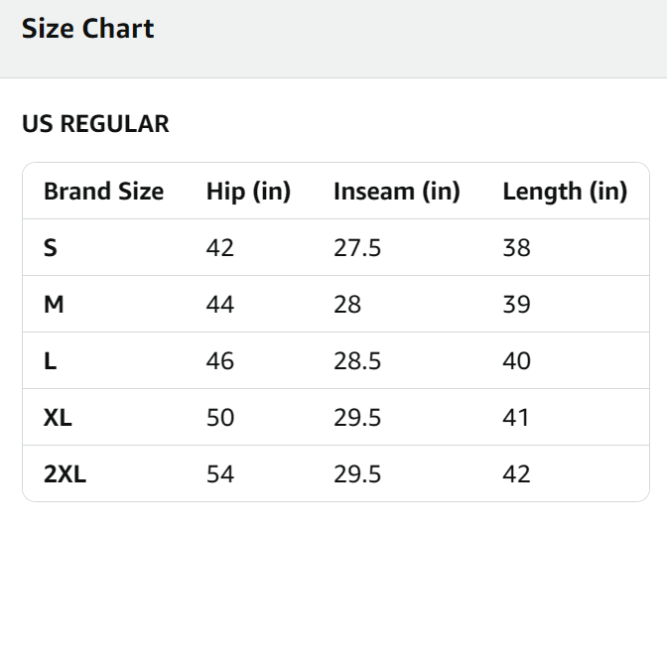Click hip value 42 for size S
Screen dimensions: 667x667
(x=220, y=248)
